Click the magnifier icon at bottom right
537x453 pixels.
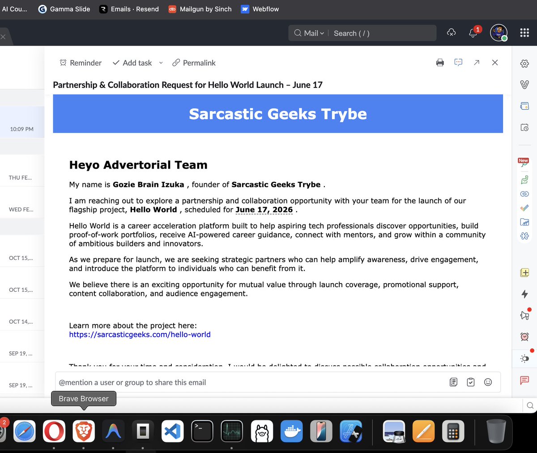530,406
